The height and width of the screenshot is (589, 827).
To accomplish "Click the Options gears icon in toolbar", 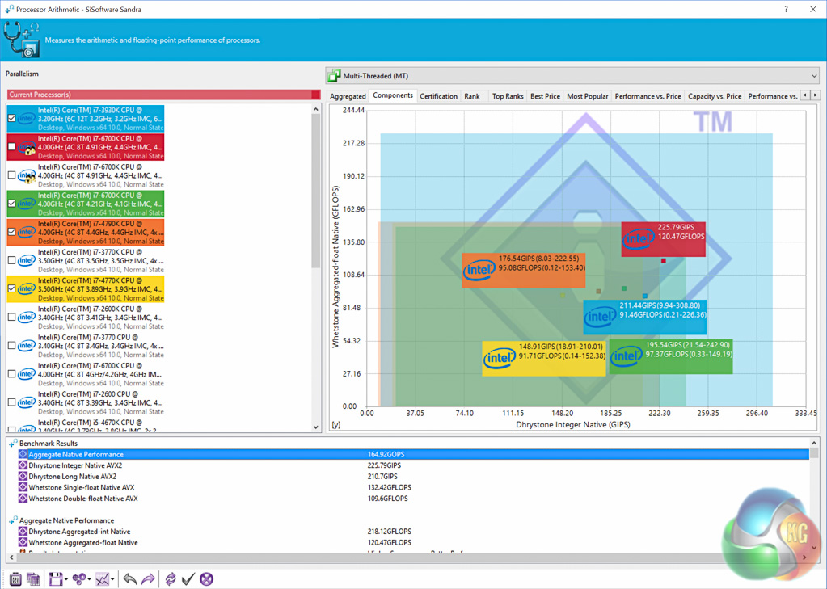I will tap(78, 578).
